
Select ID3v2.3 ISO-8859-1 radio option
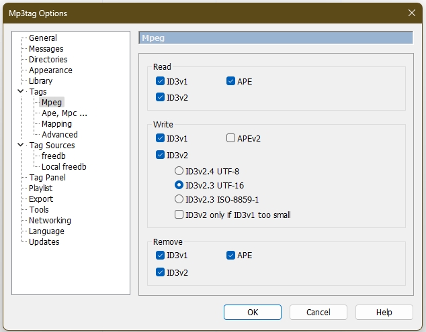pyautogui.click(x=179, y=199)
